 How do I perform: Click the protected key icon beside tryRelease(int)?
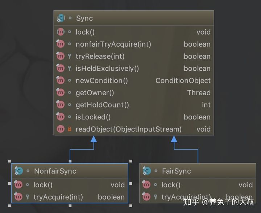point(70,56)
